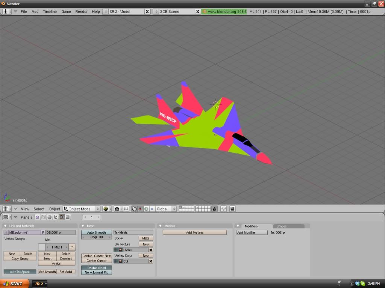Image resolution: width=385 pixels, height=288 pixels.
Task: Delete the SR:2-Model screen with X
Action: coord(147,12)
